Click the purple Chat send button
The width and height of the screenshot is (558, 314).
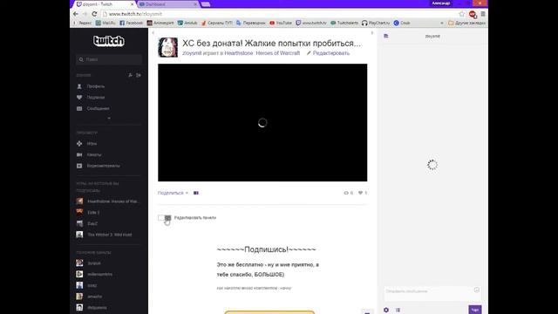click(475, 310)
